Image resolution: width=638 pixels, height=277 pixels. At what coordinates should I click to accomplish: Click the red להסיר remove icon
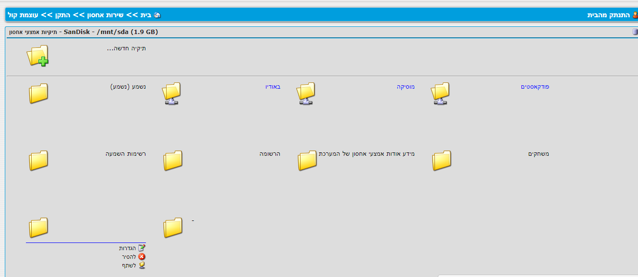(142, 256)
